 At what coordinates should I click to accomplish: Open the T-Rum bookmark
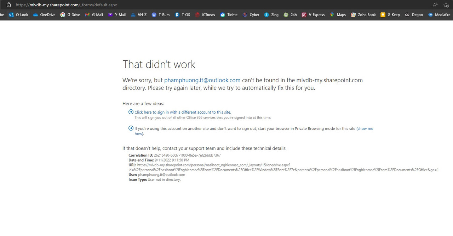[x=161, y=15]
